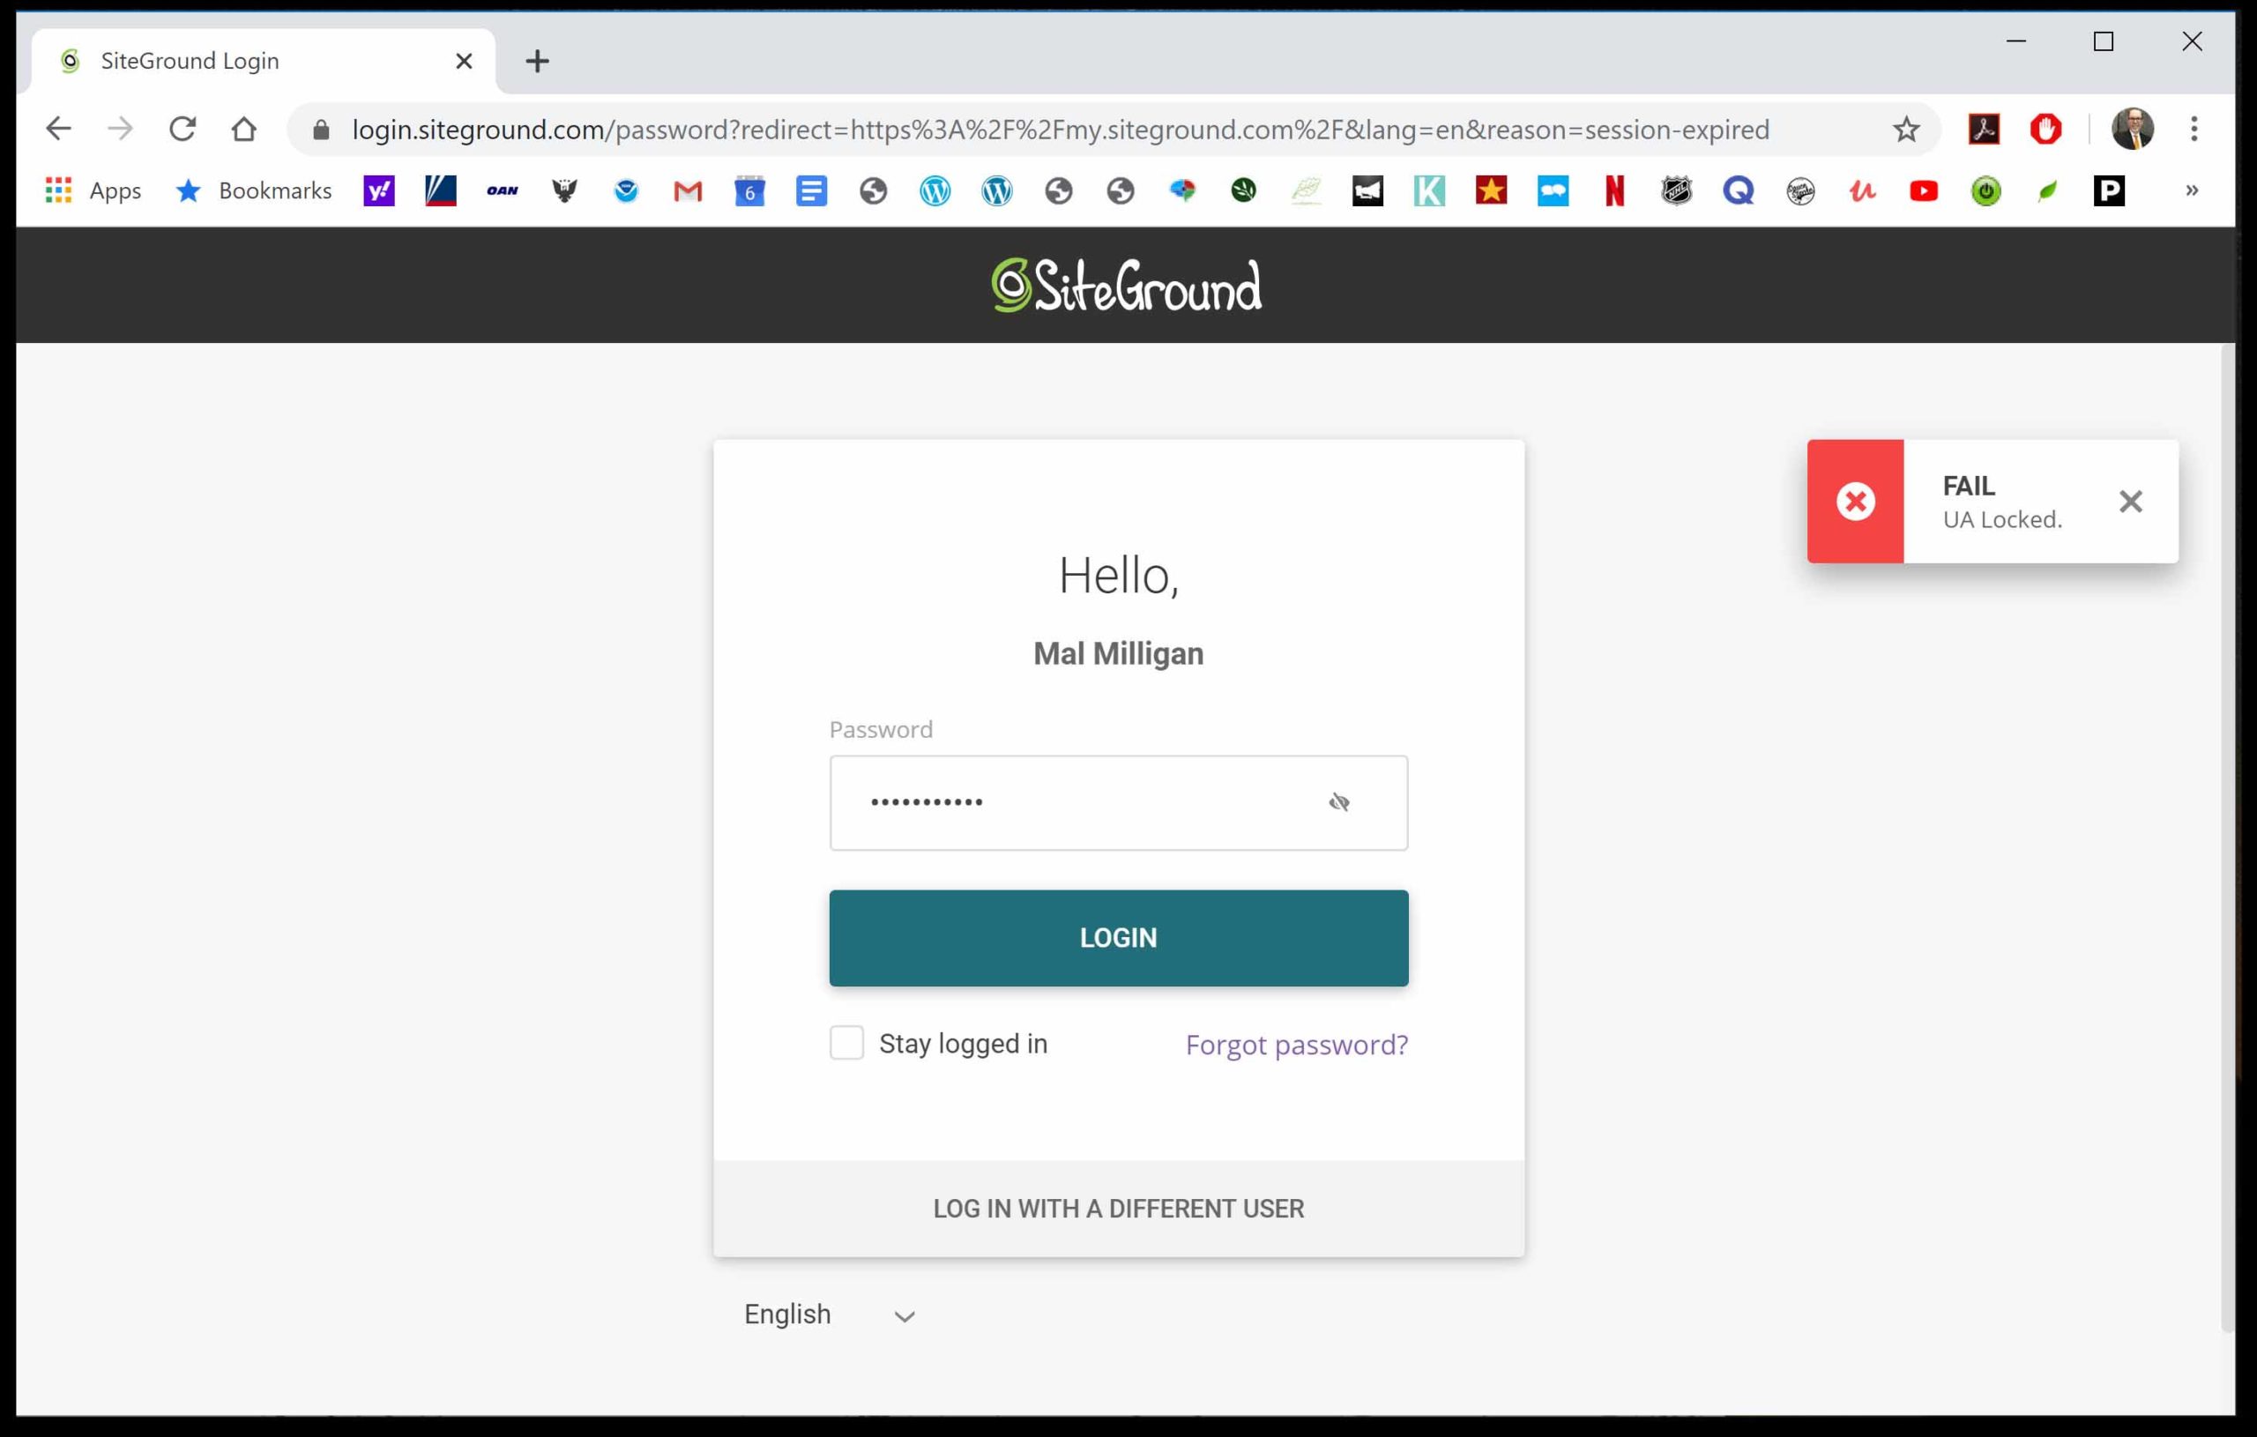
Task: Open the teal K bookmark
Action: coord(1428,190)
